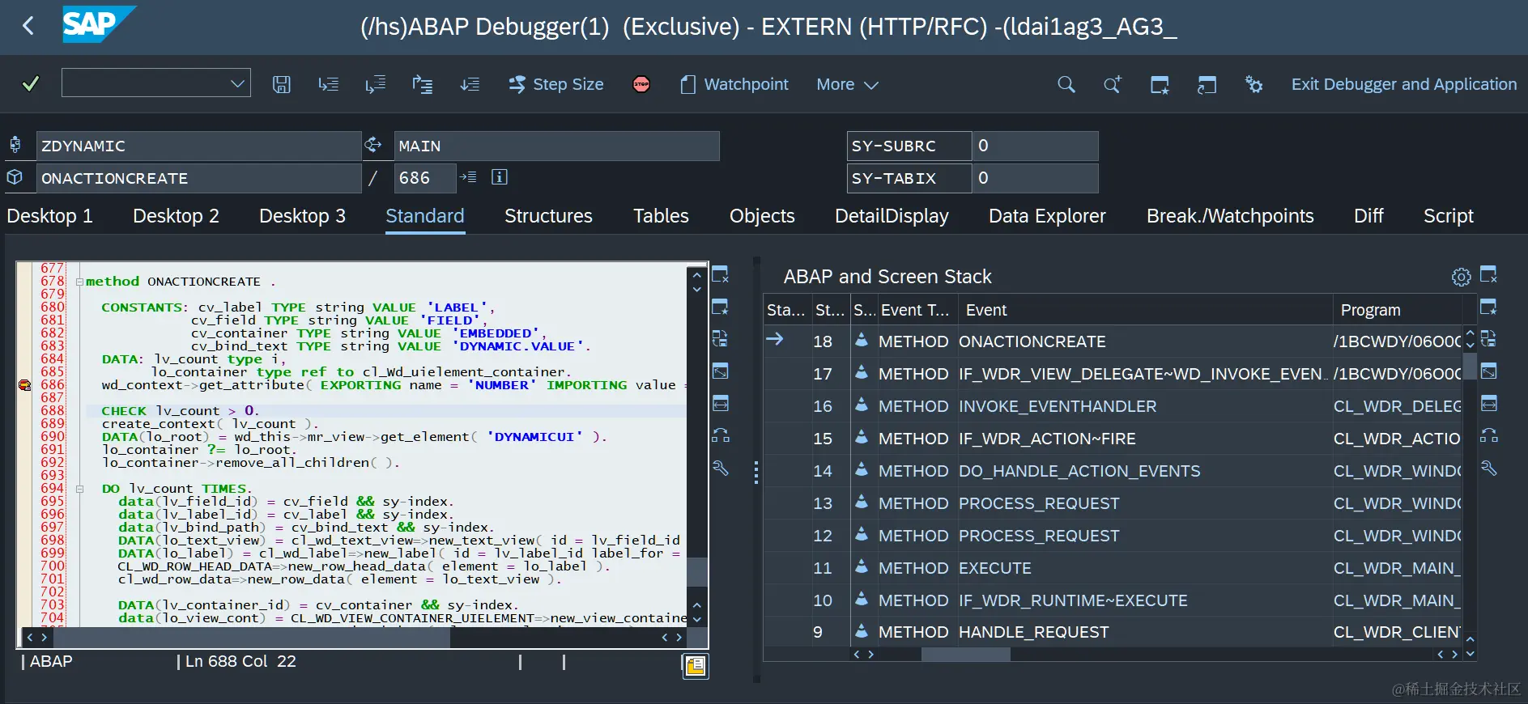Click the step return icon
This screenshot has width=1528, height=704.
(x=422, y=84)
